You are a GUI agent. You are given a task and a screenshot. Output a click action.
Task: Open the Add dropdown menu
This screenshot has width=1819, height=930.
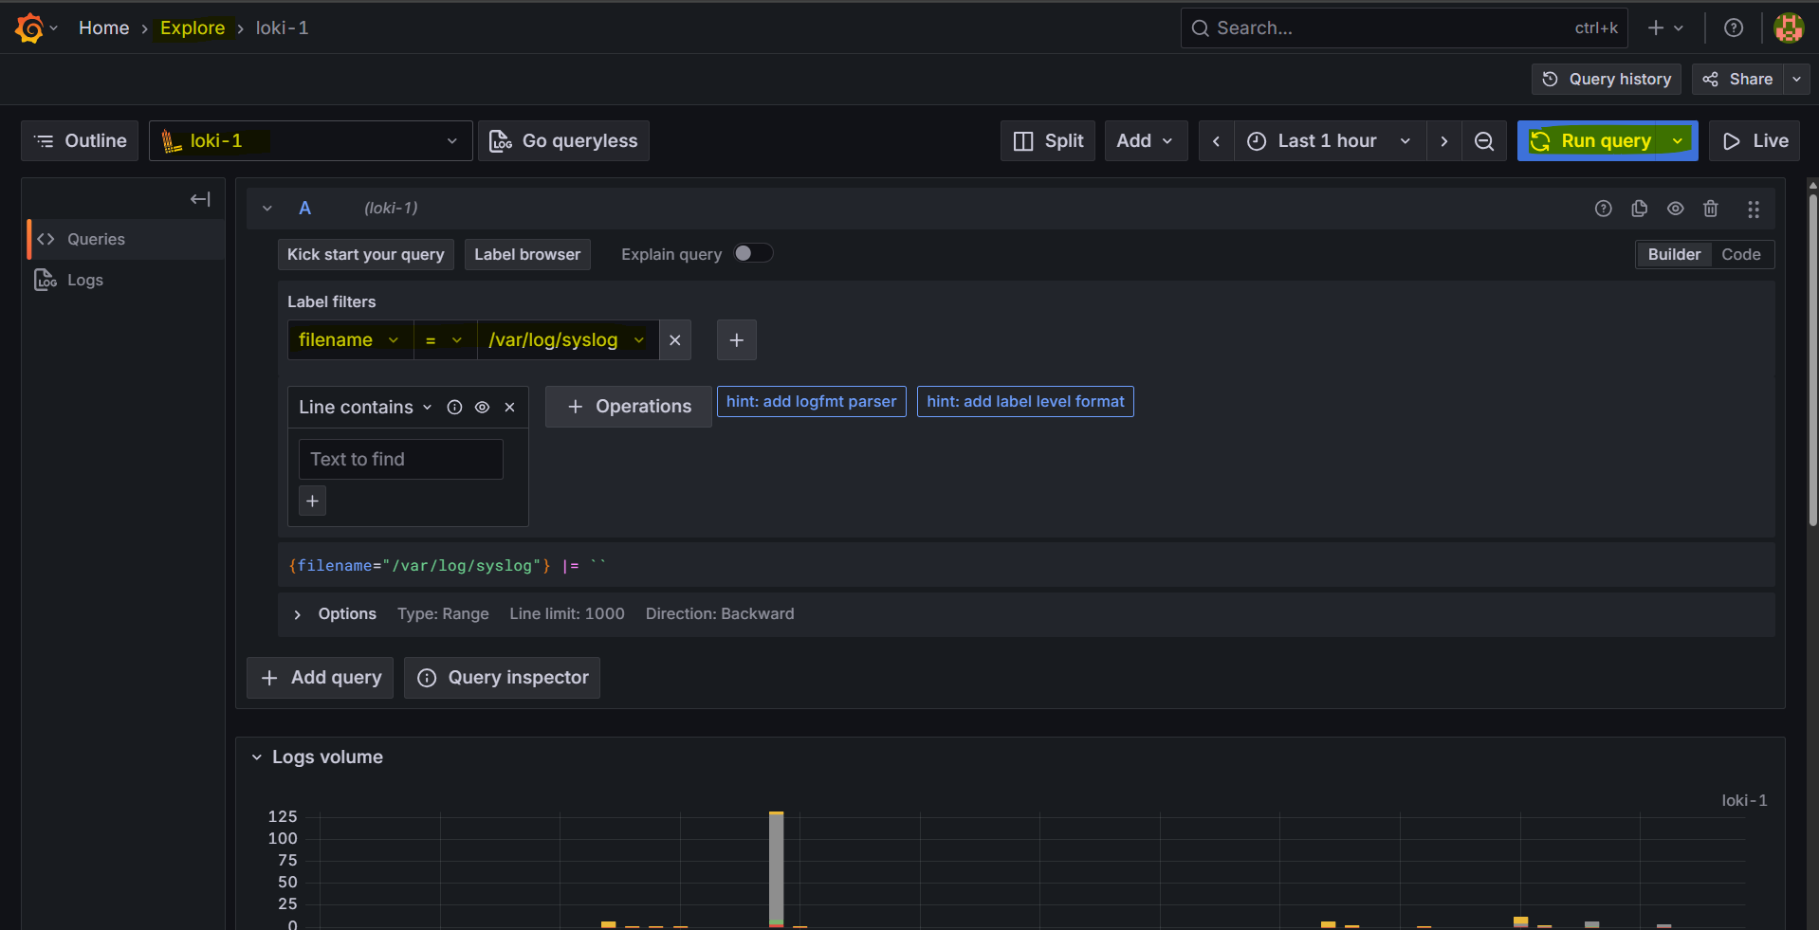(x=1146, y=141)
